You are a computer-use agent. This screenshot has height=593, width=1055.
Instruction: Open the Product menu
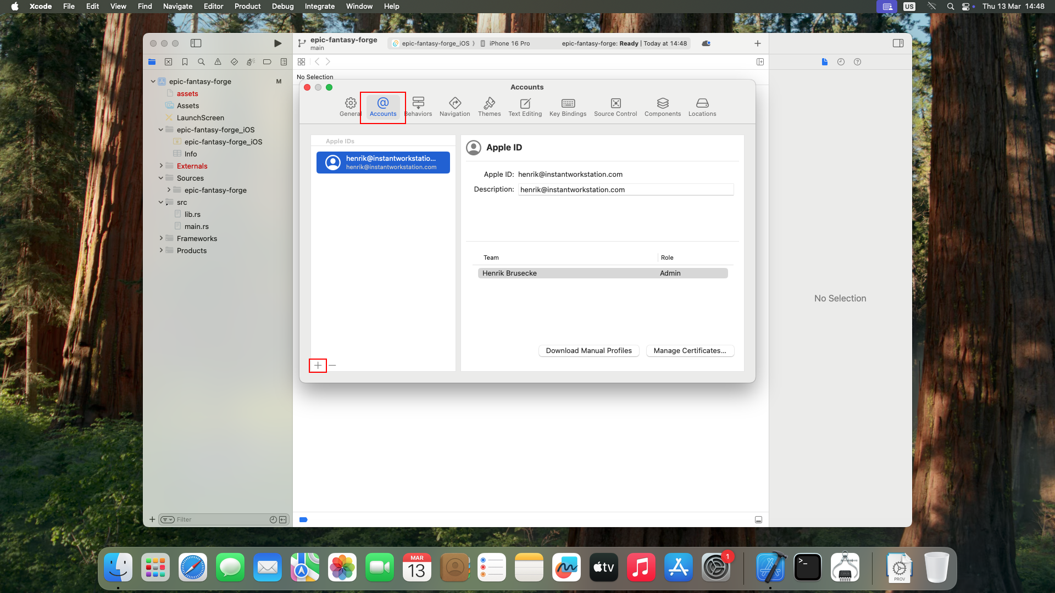point(247,6)
